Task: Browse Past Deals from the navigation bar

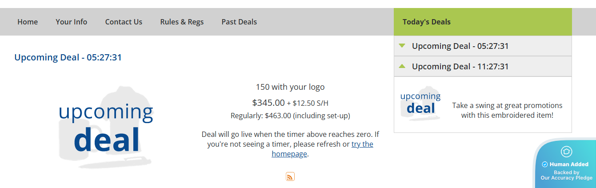Action: click(x=239, y=22)
